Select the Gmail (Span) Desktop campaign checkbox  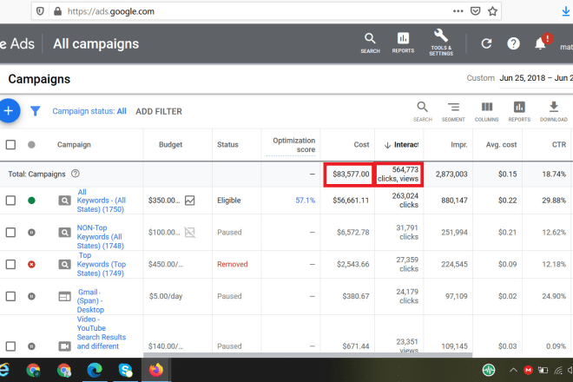click(x=10, y=296)
